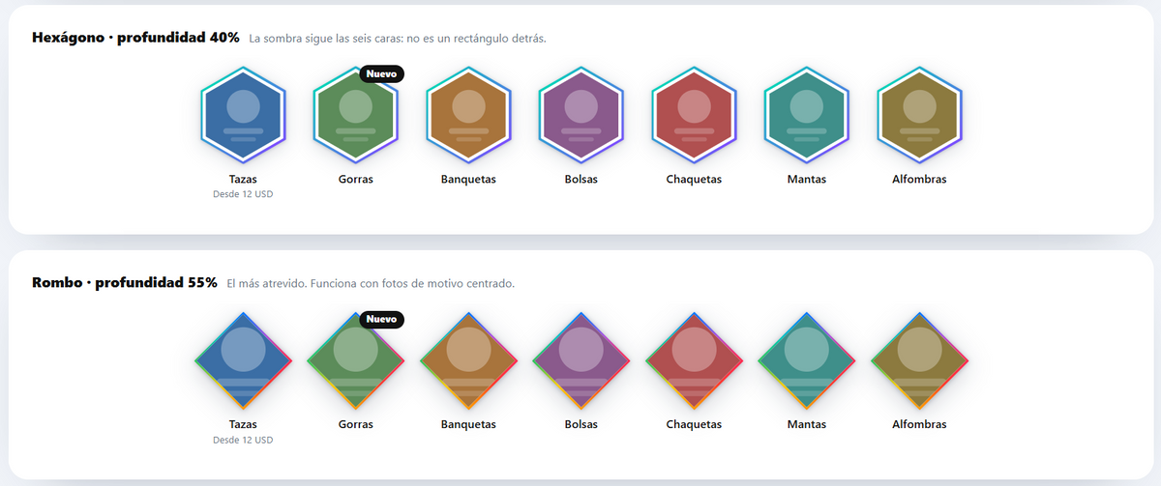Click the Bolsas label under the hexagon
Image resolution: width=1161 pixels, height=486 pixels.
point(581,179)
